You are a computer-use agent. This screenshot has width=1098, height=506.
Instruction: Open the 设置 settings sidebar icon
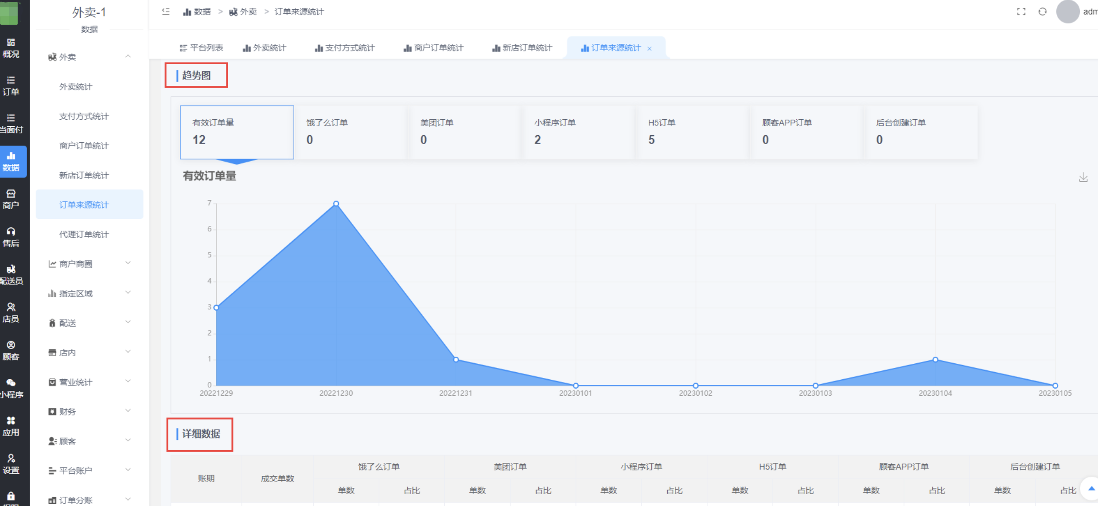(11, 464)
